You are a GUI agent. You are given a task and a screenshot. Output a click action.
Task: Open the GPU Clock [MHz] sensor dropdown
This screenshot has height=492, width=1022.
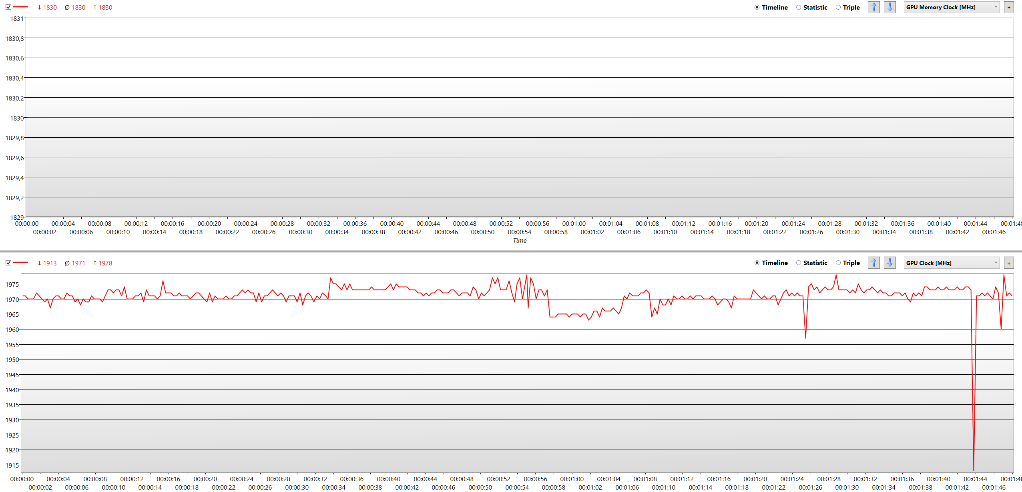click(x=952, y=263)
